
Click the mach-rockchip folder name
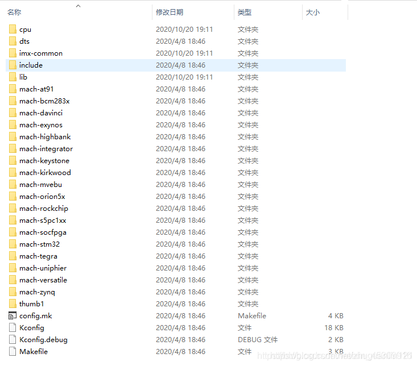44,209
